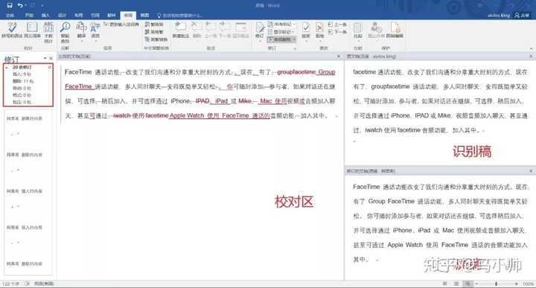
Task: Click the Smart Lookup magnifier icon
Action: click(x=65, y=32)
